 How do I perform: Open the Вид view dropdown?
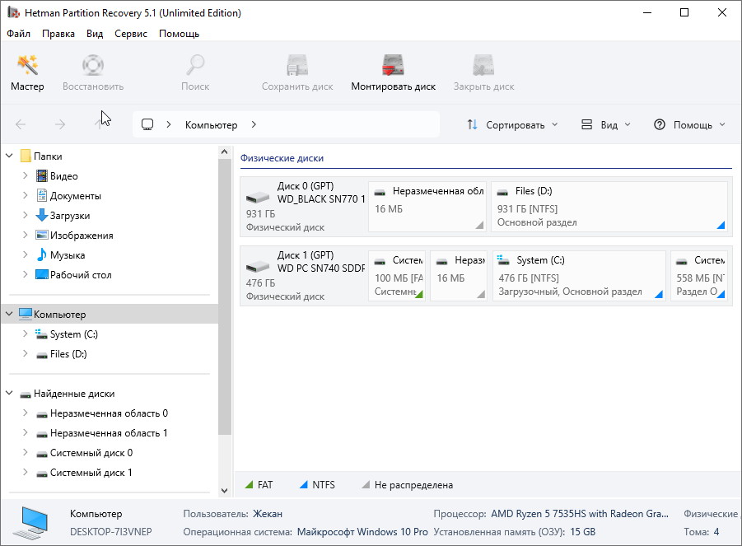[606, 125]
